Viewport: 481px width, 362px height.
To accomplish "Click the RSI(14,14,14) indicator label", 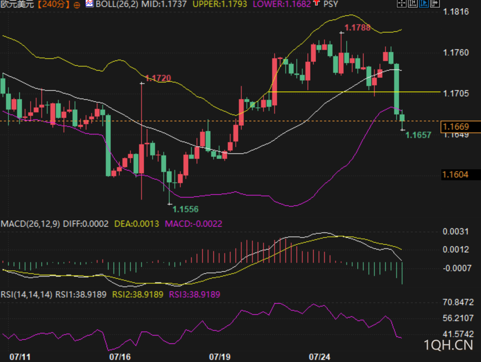I will click(x=26, y=295).
